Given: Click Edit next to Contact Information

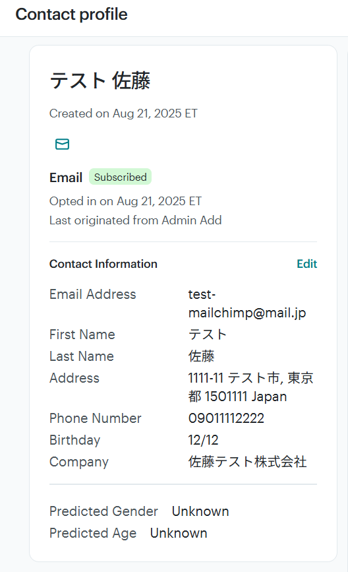Looking at the screenshot, I should (307, 264).
